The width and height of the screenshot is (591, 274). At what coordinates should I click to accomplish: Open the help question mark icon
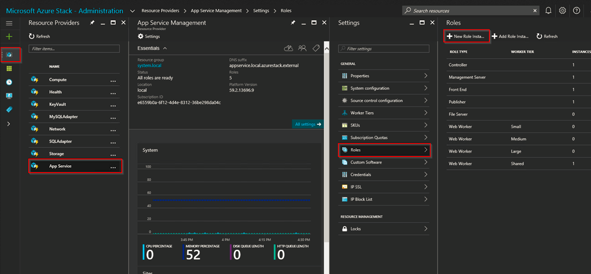[577, 10]
